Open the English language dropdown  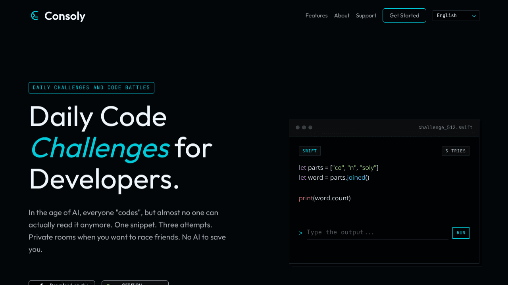pos(456,15)
